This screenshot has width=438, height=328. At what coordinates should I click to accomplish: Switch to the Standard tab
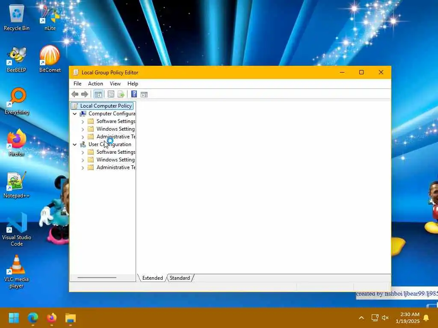pos(180,278)
